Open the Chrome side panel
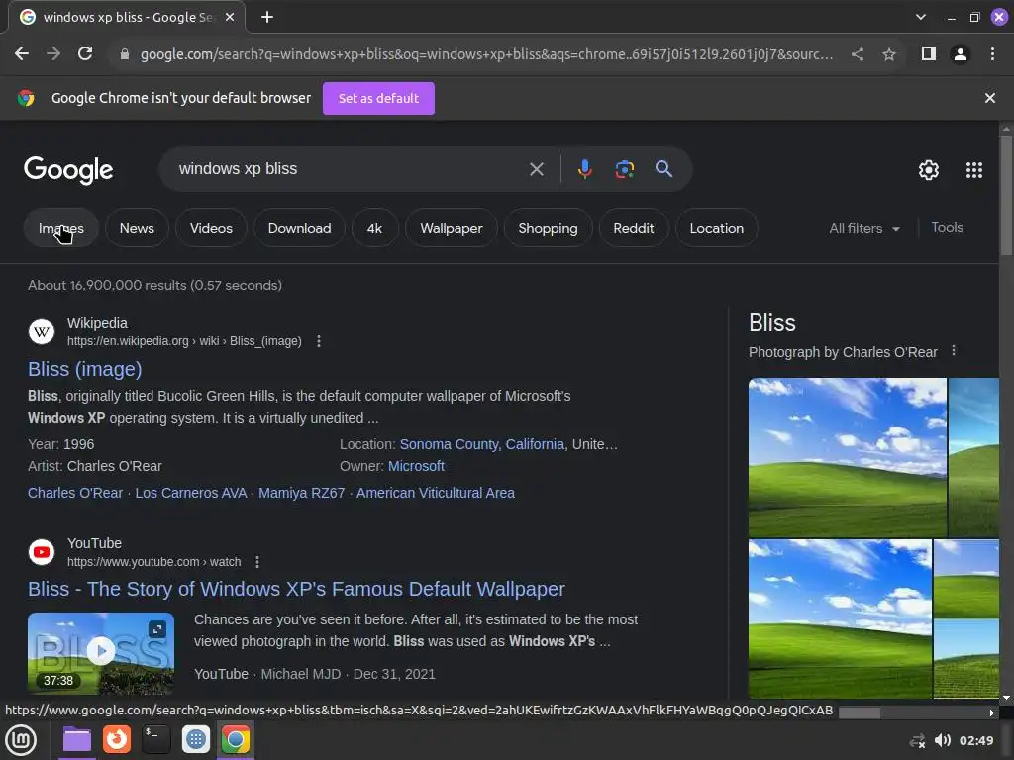Image resolution: width=1014 pixels, height=760 pixels. (929, 54)
